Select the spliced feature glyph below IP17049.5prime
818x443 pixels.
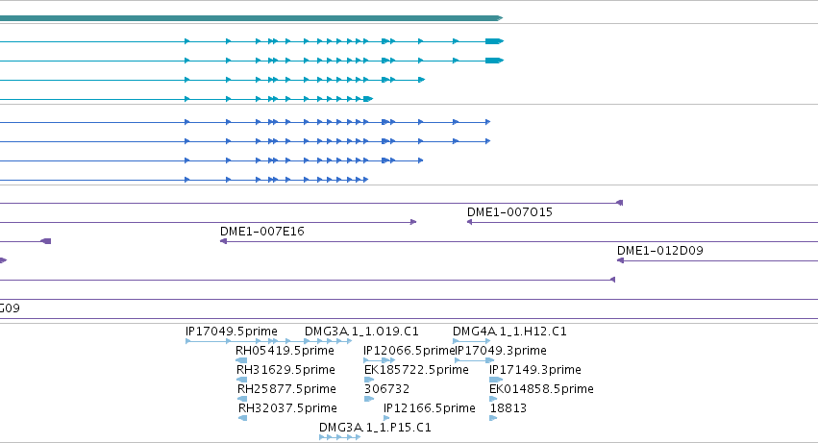[x=269, y=341]
